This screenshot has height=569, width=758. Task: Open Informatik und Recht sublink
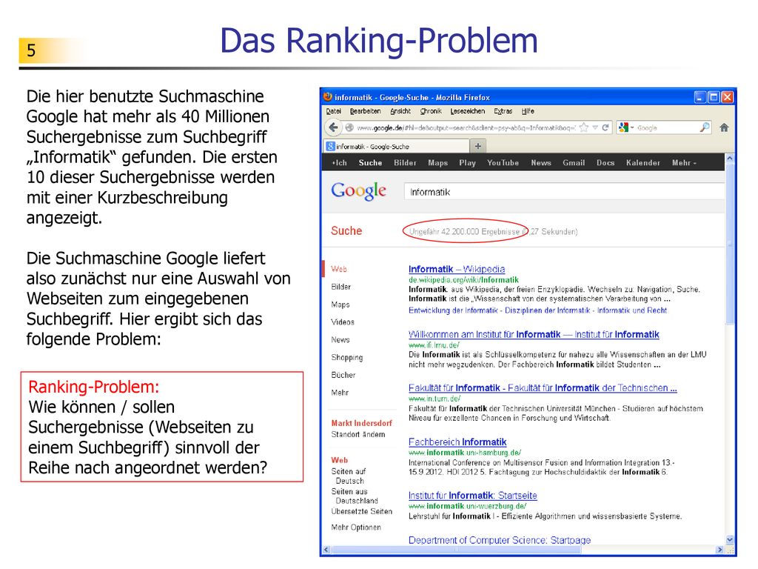[632, 310]
